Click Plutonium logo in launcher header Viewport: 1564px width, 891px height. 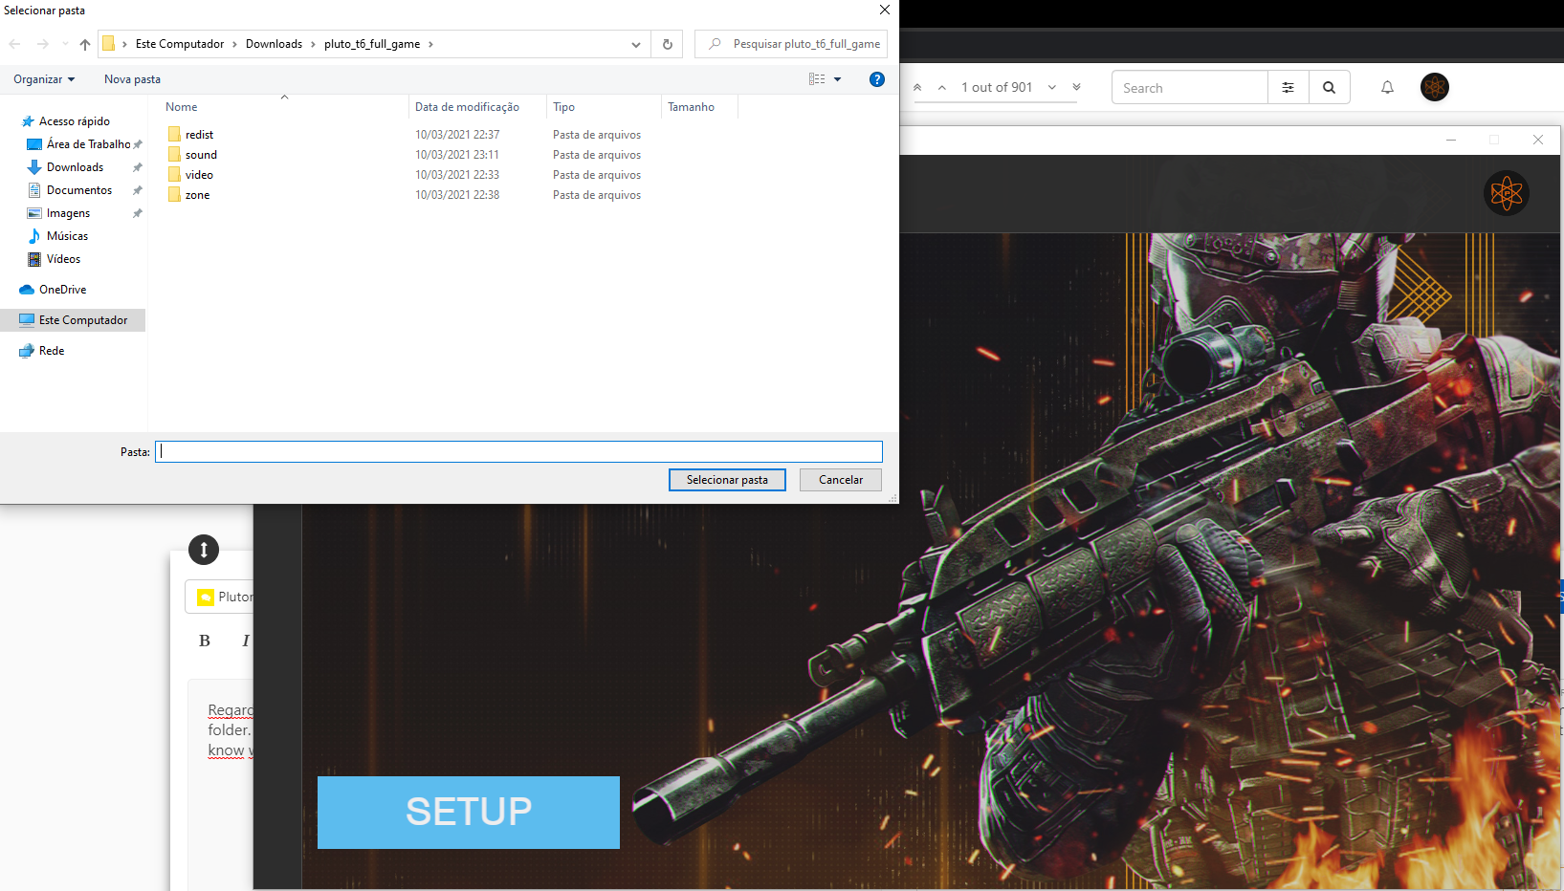click(x=1506, y=193)
